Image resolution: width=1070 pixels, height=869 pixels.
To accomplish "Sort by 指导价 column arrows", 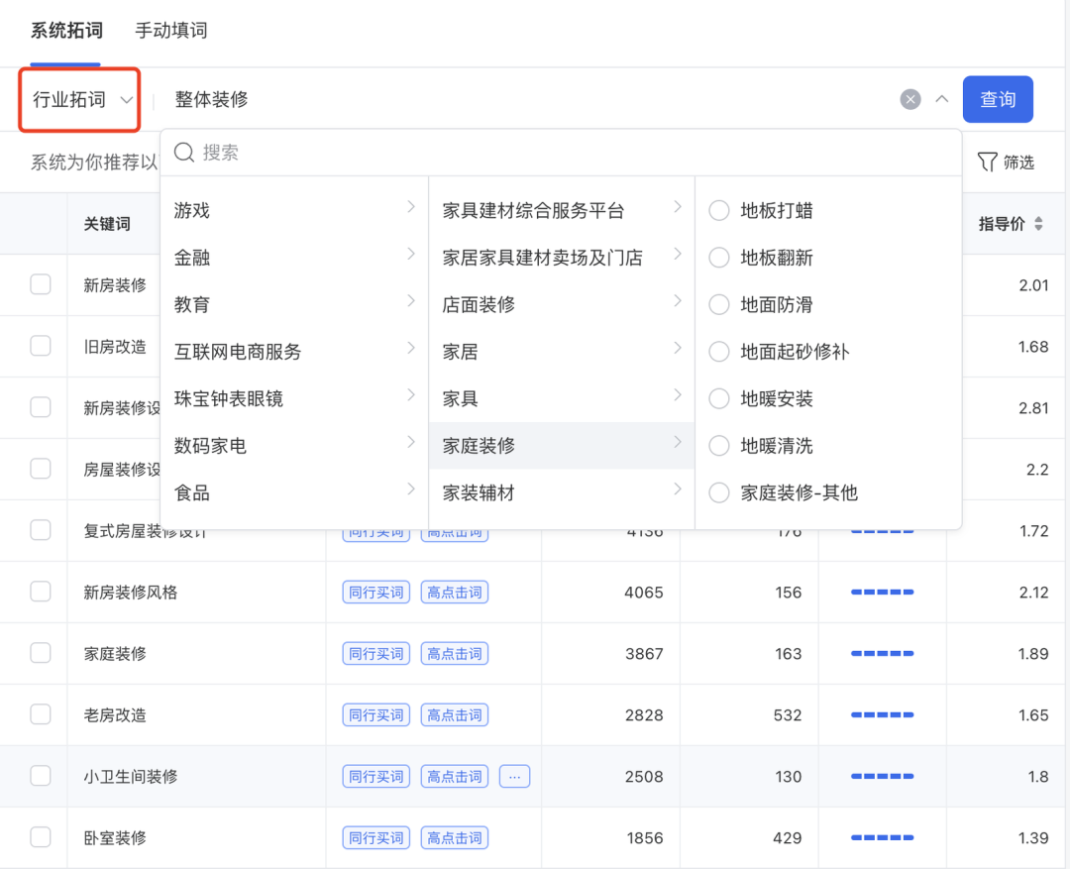I will pos(1038,224).
